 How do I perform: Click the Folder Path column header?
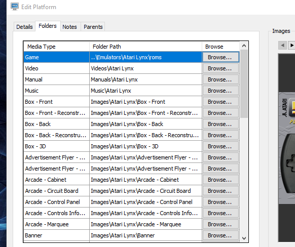pos(145,47)
